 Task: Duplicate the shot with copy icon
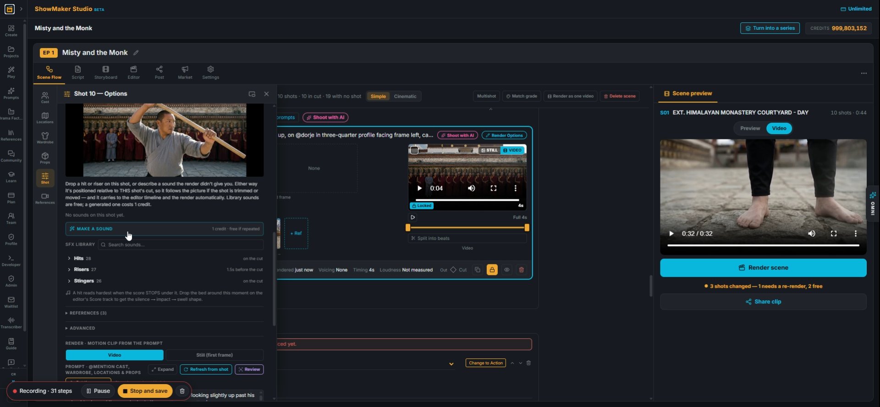477,270
